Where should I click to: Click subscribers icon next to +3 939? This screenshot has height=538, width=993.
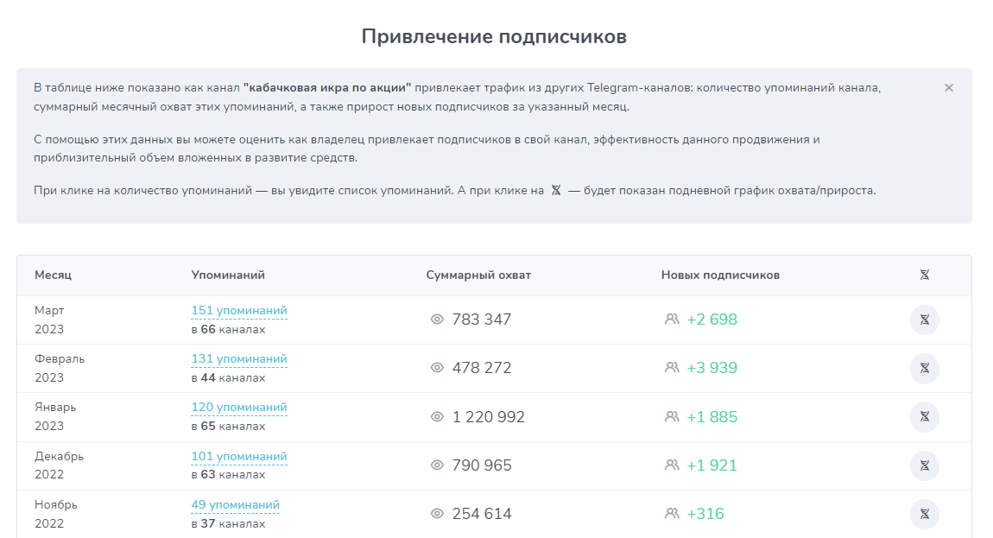coord(672,368)
